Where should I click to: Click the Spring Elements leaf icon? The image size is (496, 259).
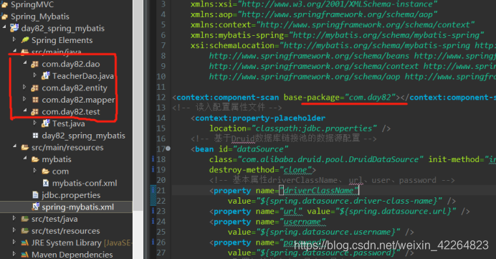point(25,40)
